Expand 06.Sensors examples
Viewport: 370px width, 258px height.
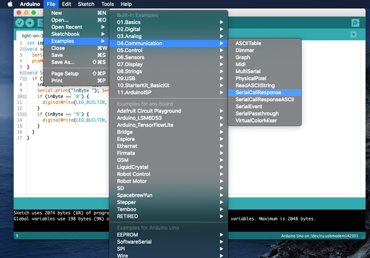(x=168, y=57)
